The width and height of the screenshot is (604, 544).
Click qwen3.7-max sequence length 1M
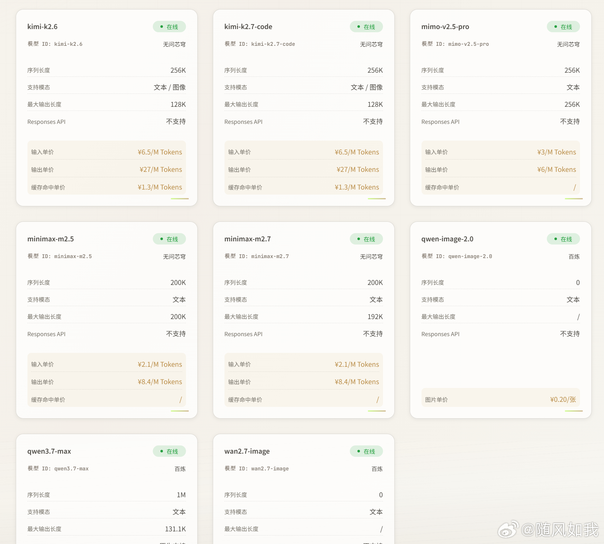[x=181, y=495]
